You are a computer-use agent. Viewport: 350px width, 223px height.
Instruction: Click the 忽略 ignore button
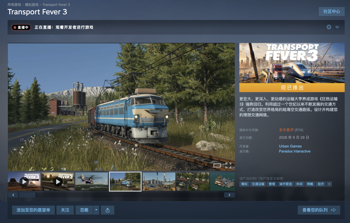tap(84, 210)
